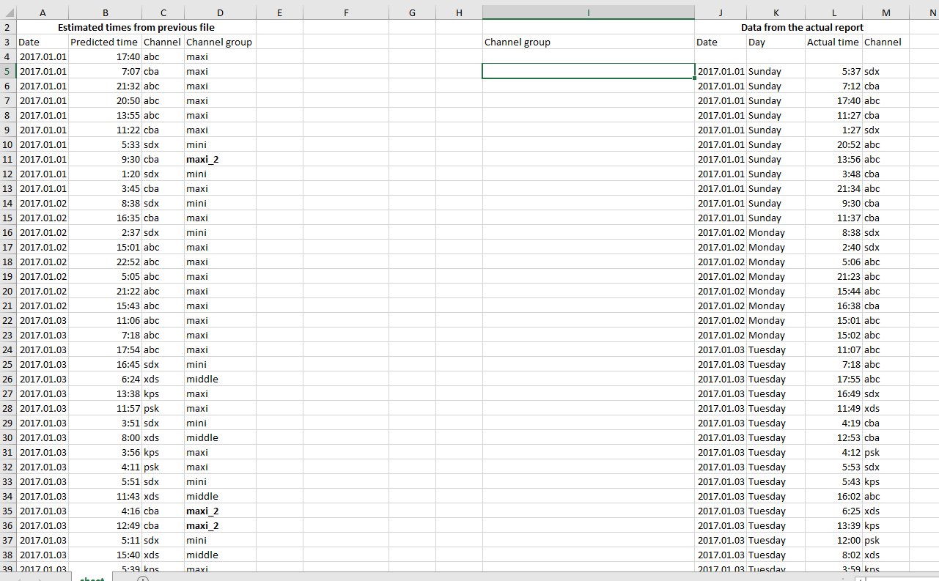
Task: Click 'Monday' beside actual time 2:40
Action: pyautogui.click(x=776, y=247)
